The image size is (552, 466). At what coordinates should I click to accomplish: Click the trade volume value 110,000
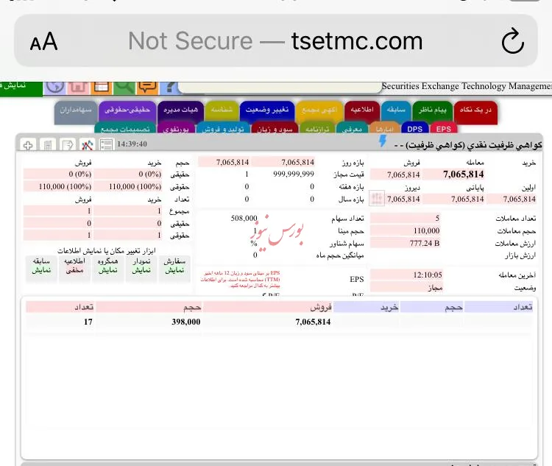click(x=426, y=230)
